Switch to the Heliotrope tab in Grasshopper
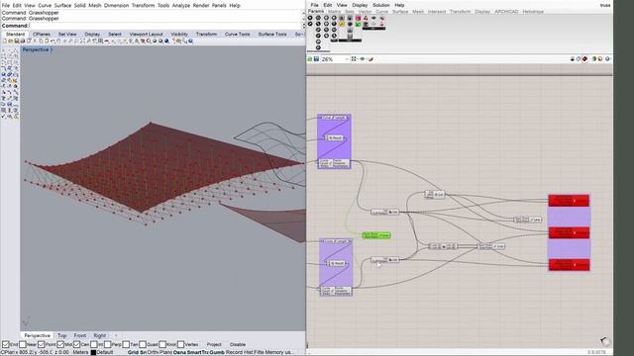The height and width of the screenshot is (356, 634). click(x=533, y=12)
